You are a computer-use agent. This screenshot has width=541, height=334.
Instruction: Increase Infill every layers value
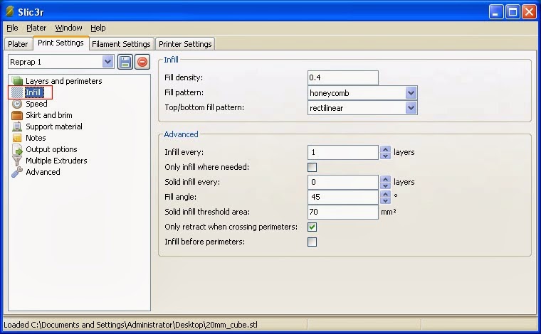[x=385, y=149]
